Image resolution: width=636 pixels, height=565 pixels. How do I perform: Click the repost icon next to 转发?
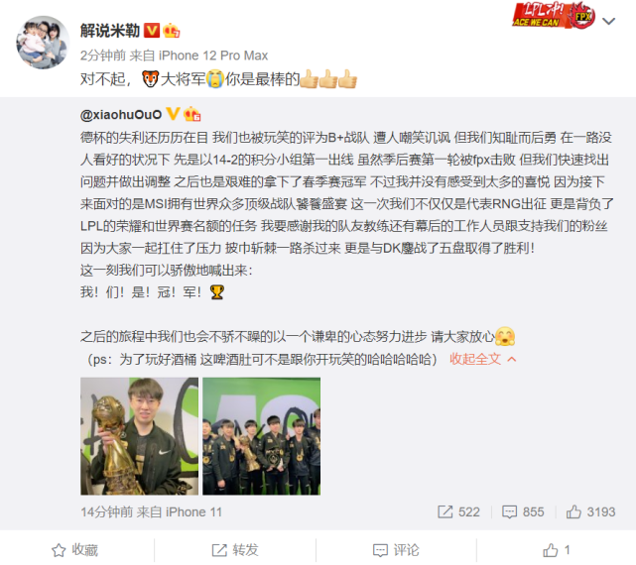coord(219,550)
